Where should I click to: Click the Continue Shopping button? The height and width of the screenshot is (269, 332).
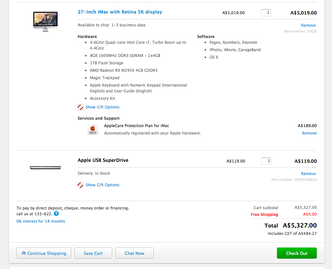(x=44, y=253)
